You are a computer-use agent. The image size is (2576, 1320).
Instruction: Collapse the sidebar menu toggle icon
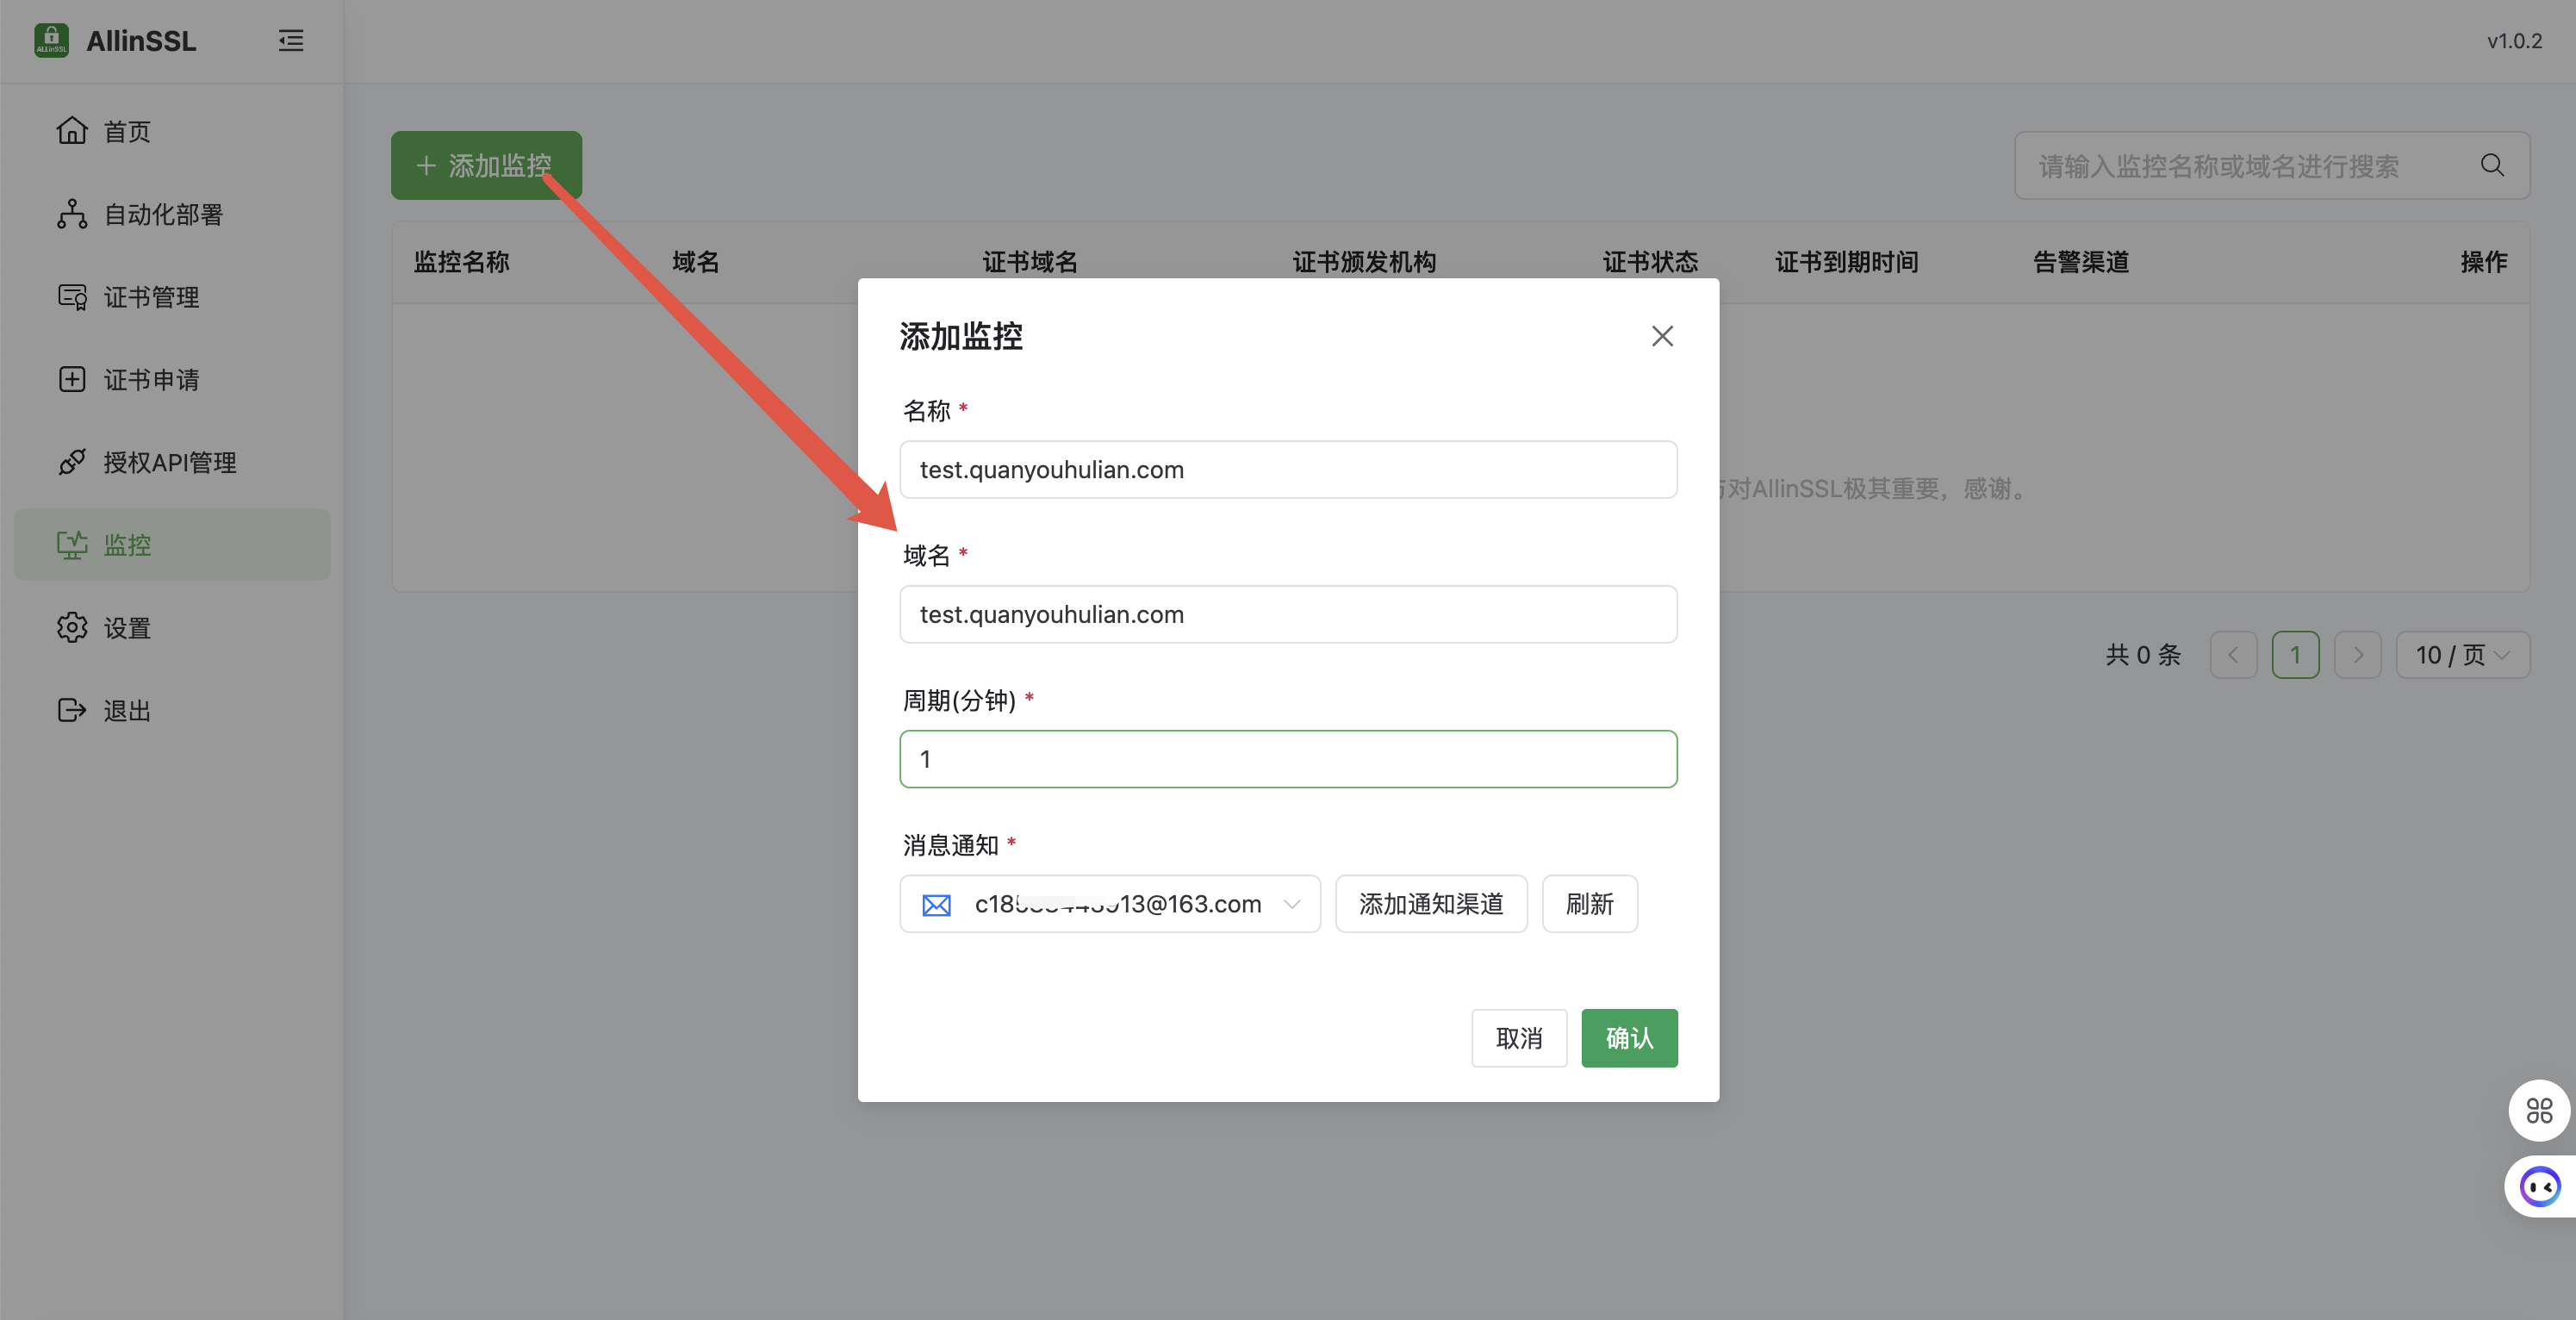(290, 41)
